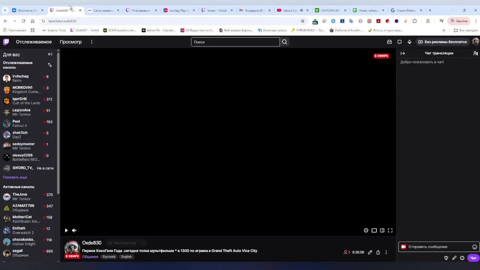Open the Twitch home logo

click(6, 42)
